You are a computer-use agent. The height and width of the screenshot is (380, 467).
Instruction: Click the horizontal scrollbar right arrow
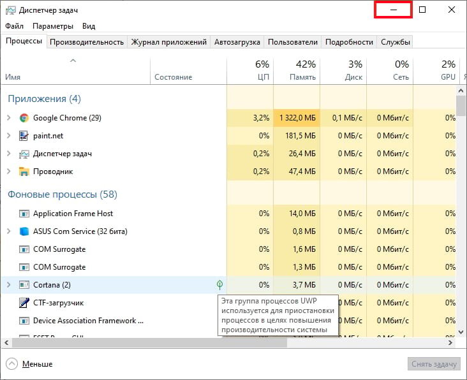pos(450,343)
